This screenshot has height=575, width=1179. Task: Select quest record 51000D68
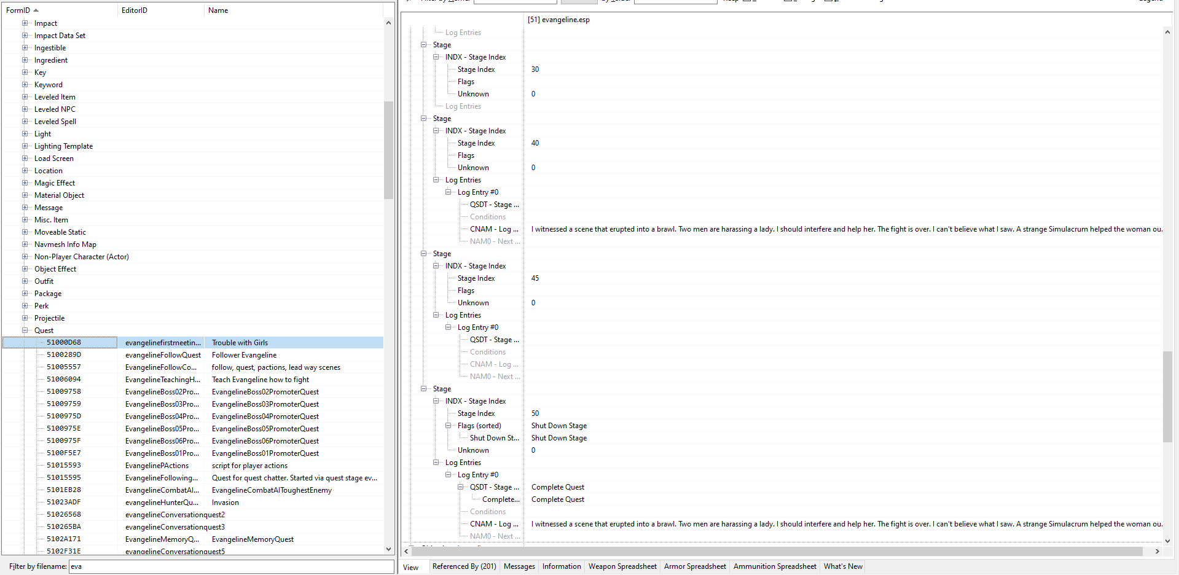coord(193,343)
